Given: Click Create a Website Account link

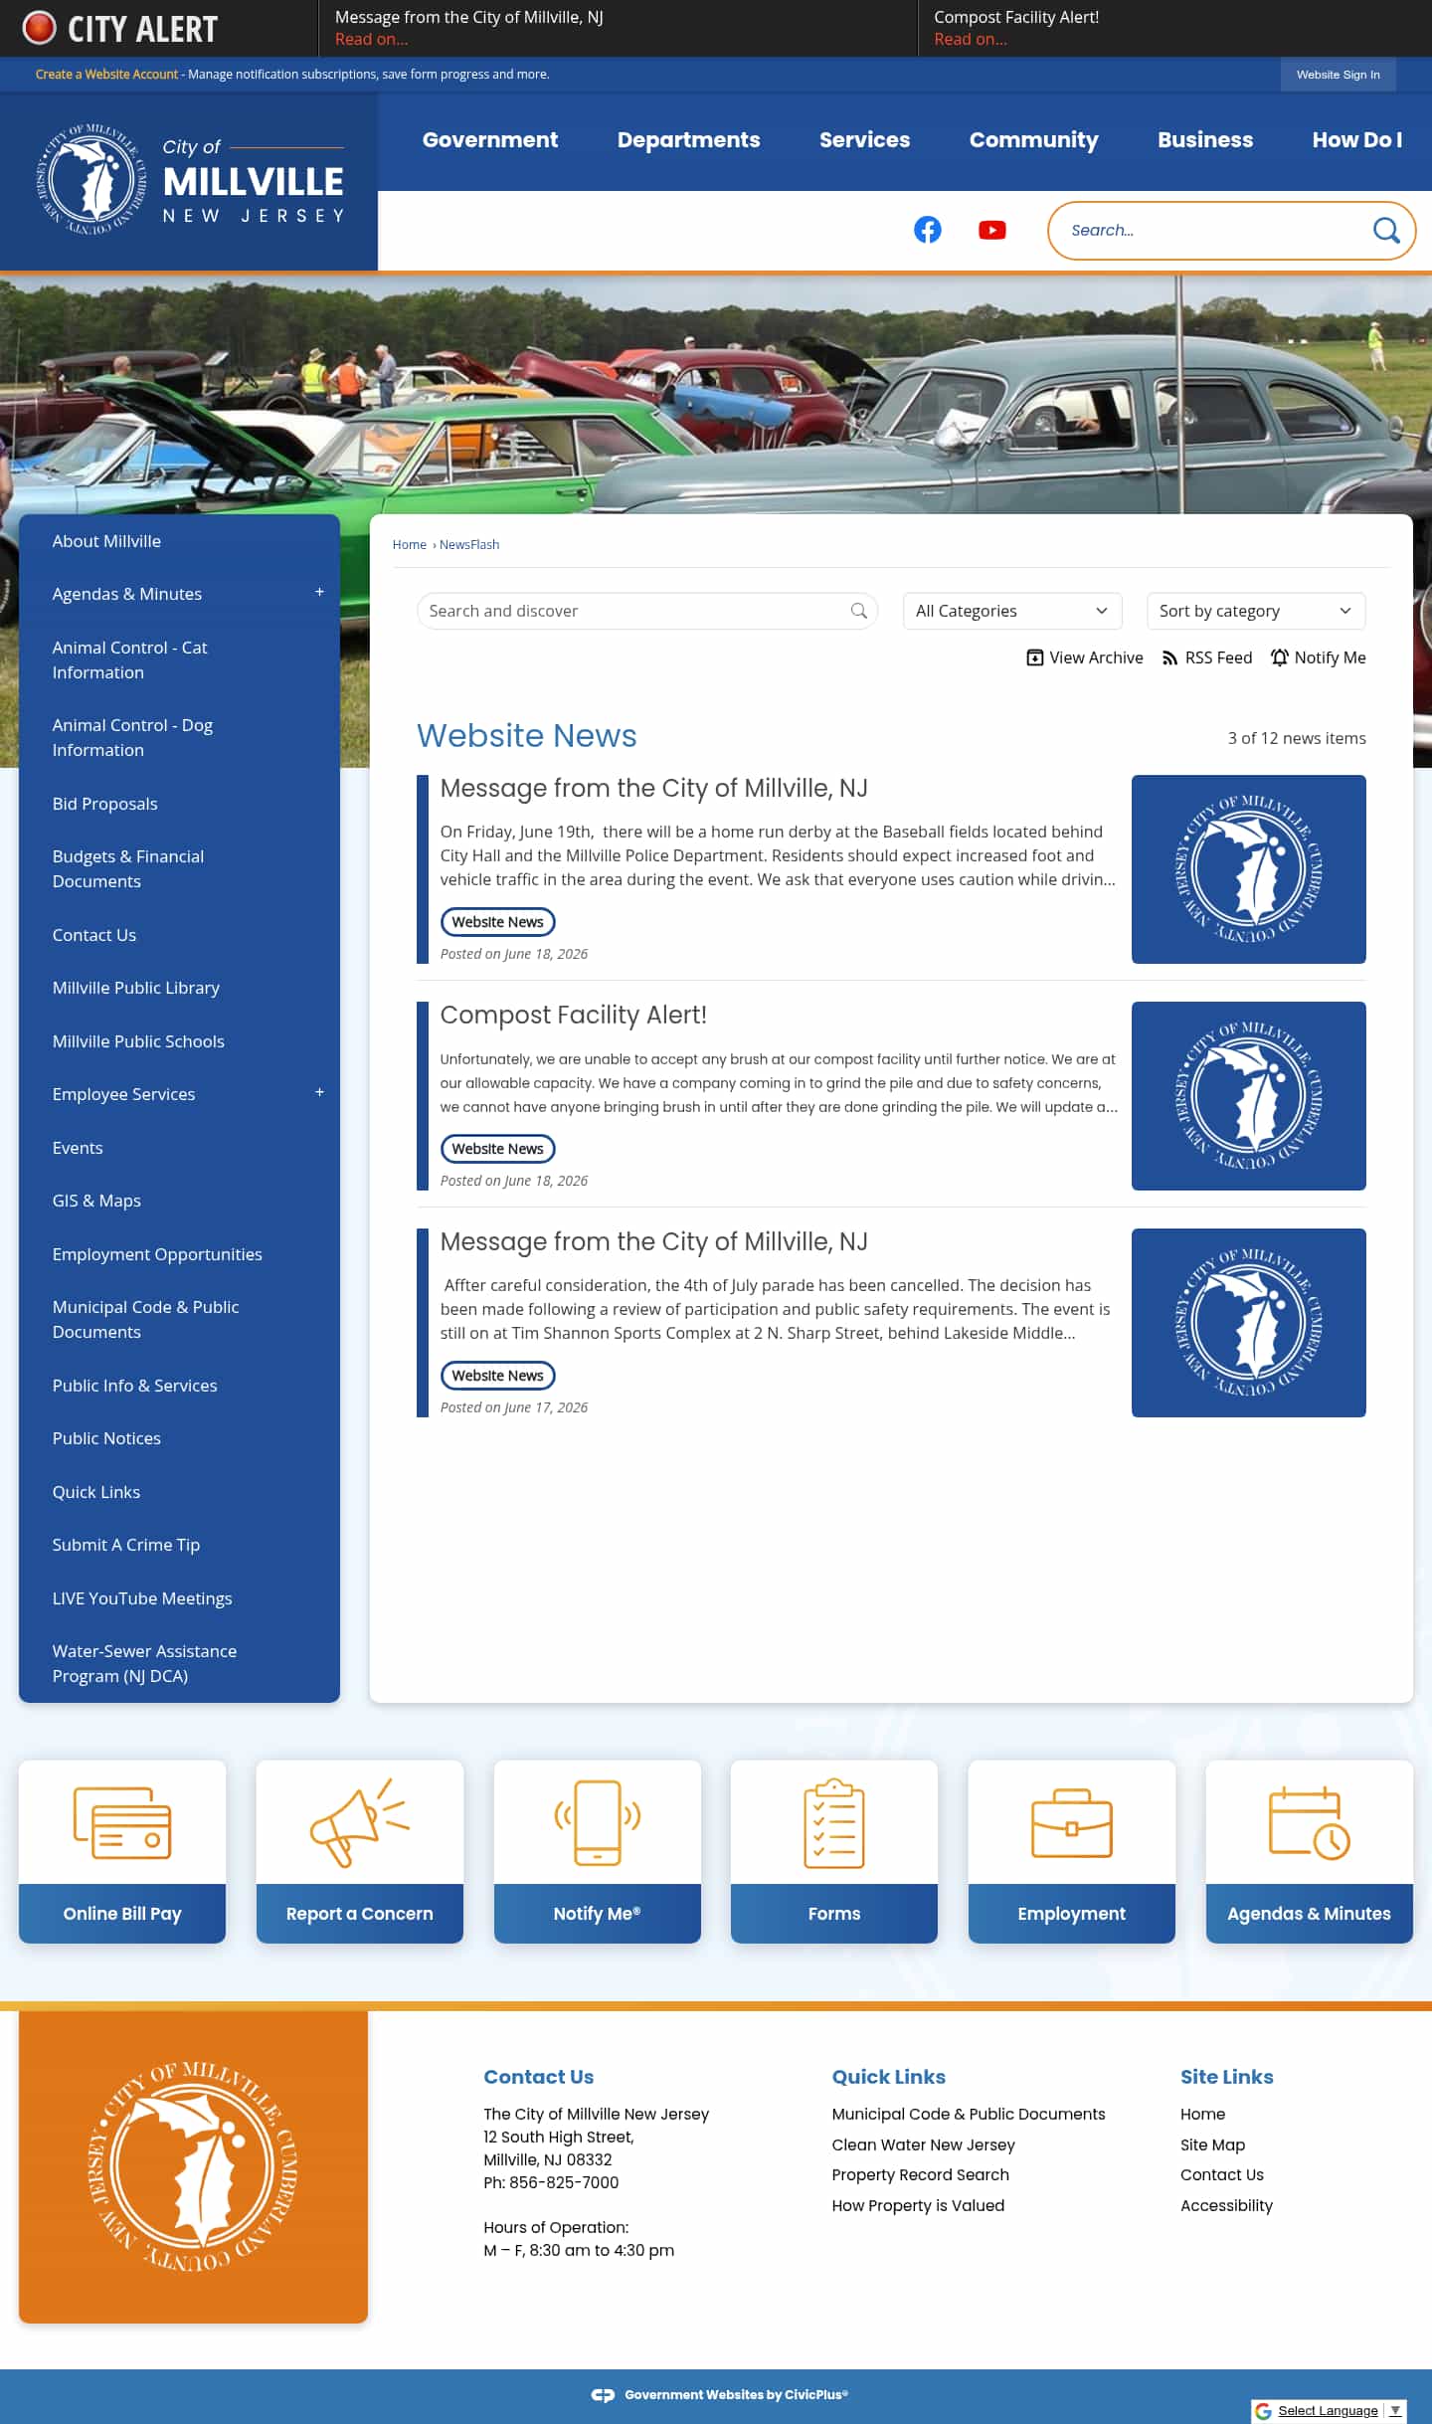Looking at the screenshot, I should point(106,75).
